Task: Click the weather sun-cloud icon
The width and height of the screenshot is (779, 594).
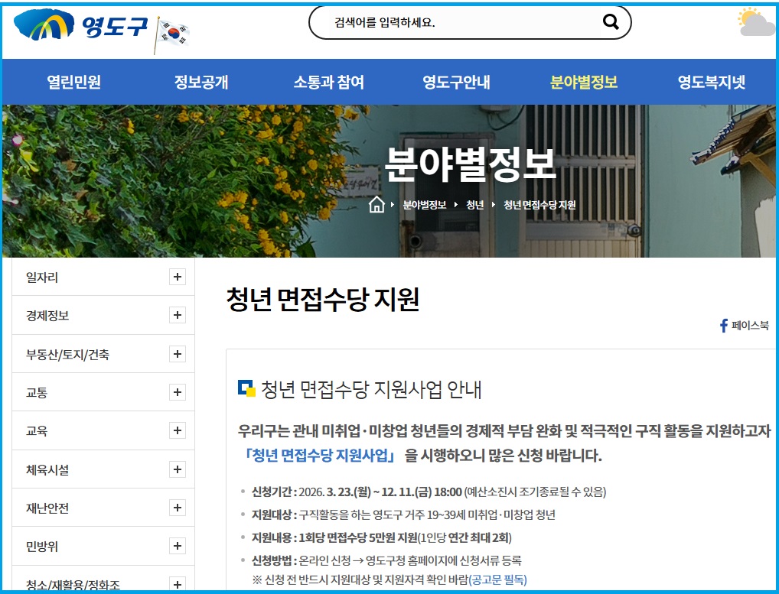Action: 756,22
